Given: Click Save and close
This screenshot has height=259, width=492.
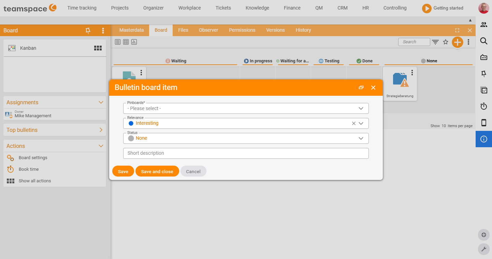Looking at the screenshot, I should click(x=157, y=171).
